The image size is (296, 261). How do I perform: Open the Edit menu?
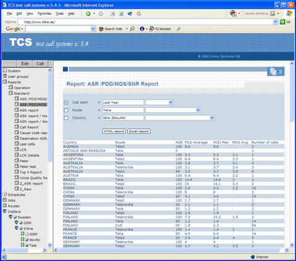click(x=19, y=14)
